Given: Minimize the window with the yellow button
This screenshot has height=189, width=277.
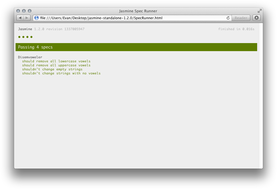Looking at the screenshot, I should click(24, 11).
